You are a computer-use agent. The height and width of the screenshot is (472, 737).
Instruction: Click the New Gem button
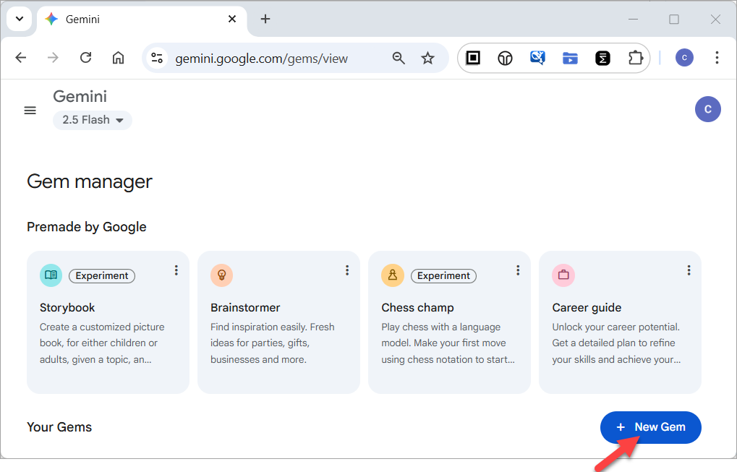tap(650, 427)
